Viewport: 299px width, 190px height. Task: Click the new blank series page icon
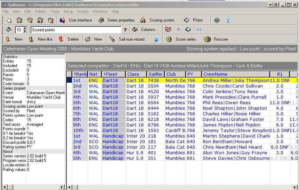click(x=9, y=20)
